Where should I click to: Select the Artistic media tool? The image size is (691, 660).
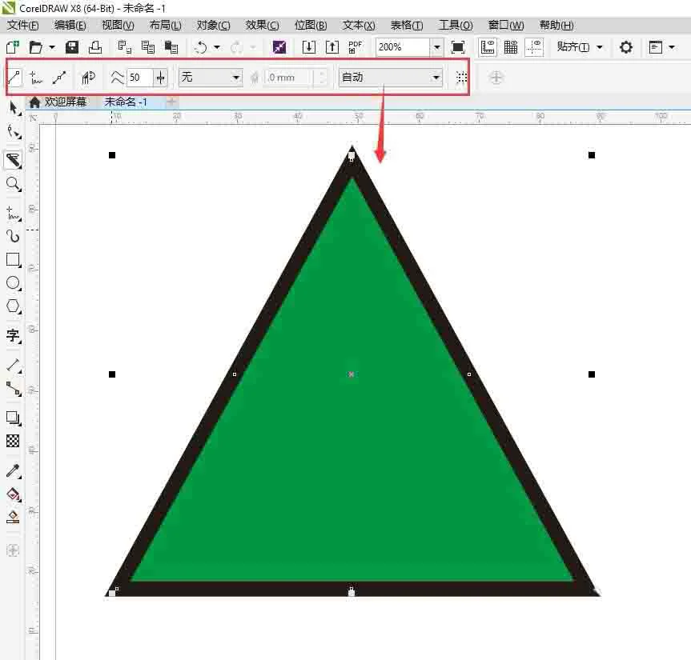[14, 237]
